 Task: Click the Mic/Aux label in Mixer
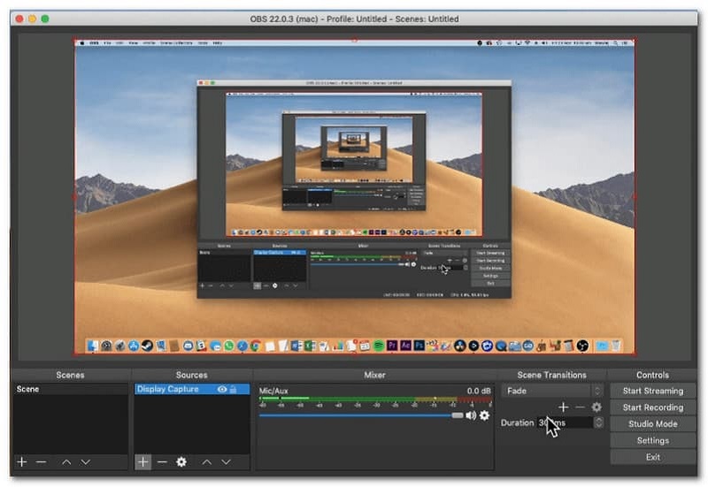[273, 391]
